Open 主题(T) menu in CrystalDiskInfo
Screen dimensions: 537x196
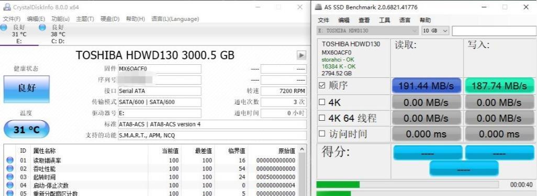pyautogui.click(x=85, y=19)
